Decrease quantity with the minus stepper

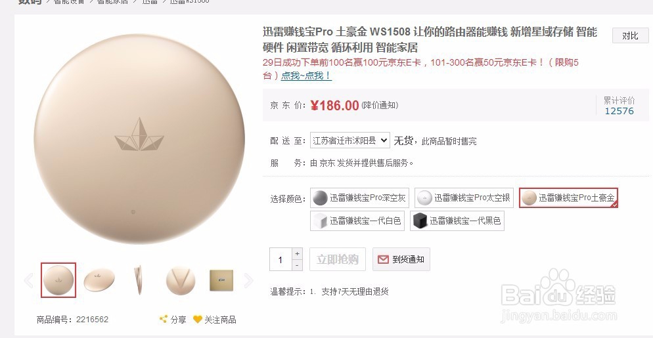click(297, 264)
